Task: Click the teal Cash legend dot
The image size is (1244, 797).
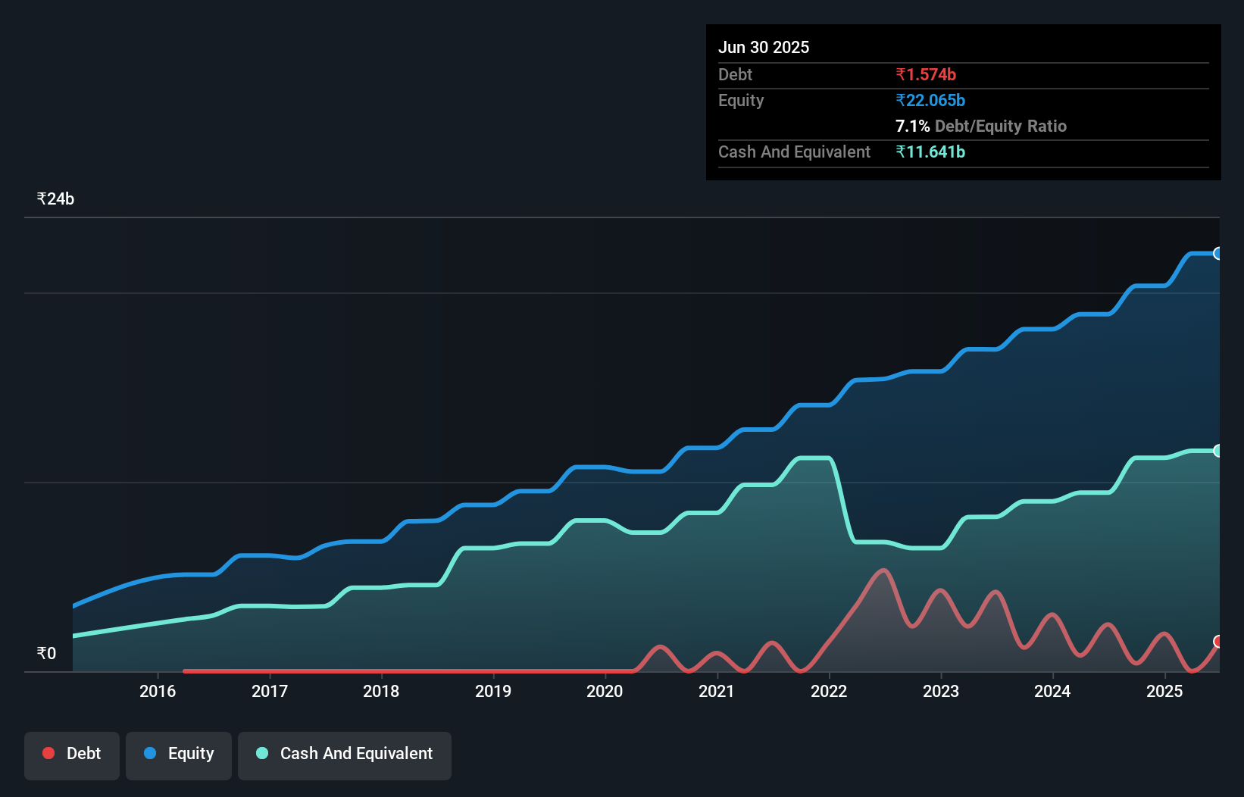Action: (x=262, y=753)
